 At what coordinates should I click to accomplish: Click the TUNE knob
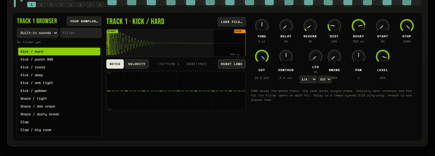pyautogui.click(x=262, y=26)
